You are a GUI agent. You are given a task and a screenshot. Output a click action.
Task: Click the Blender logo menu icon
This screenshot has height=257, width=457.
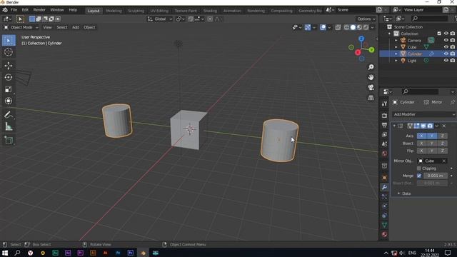pos(5,10)
